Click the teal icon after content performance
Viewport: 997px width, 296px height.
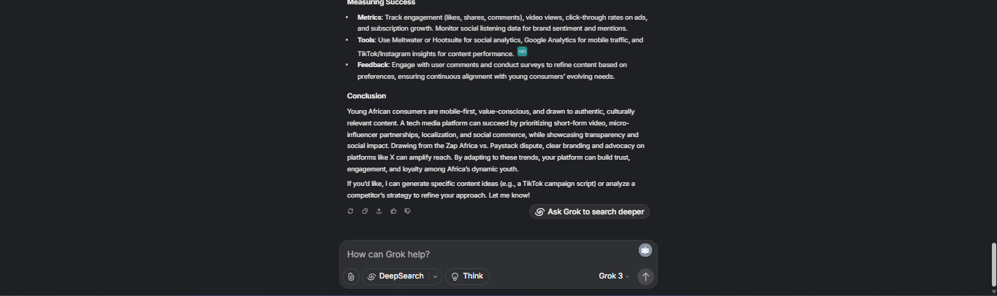click(522, 51)
